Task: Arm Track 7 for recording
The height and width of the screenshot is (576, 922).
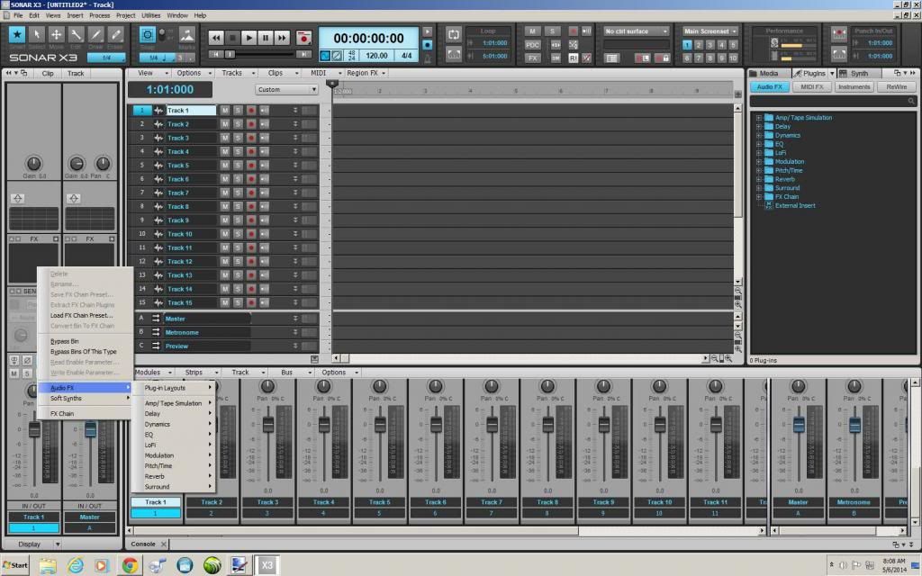Action: click(x=251, y=193)
